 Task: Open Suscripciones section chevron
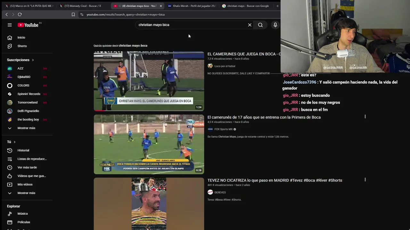click(33, 60)
